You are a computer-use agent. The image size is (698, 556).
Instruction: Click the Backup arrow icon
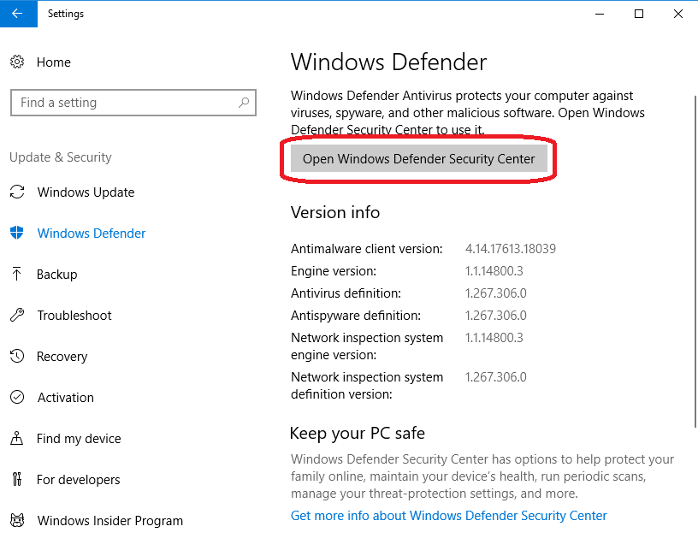(x=17, y=274)
